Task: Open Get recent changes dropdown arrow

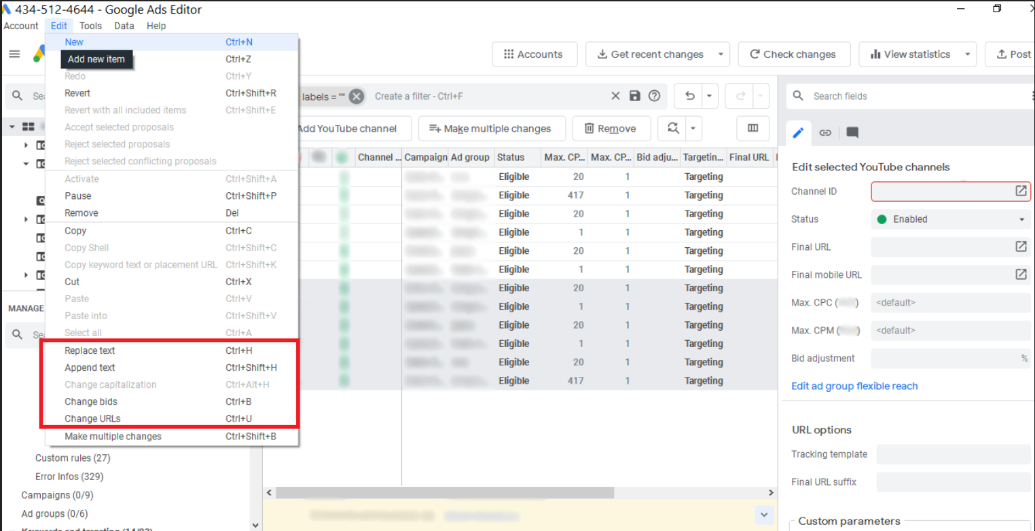Action: [x=720, y=54]
